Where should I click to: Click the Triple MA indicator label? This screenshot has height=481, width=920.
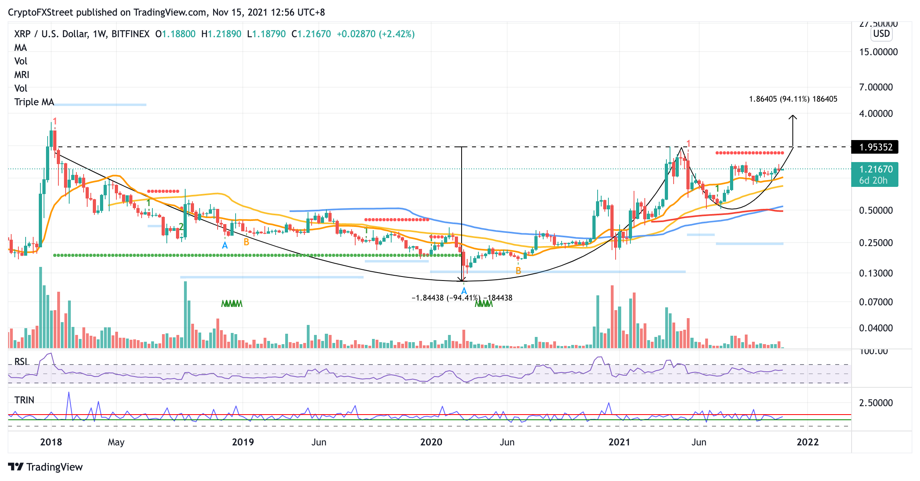pos(34,102)
